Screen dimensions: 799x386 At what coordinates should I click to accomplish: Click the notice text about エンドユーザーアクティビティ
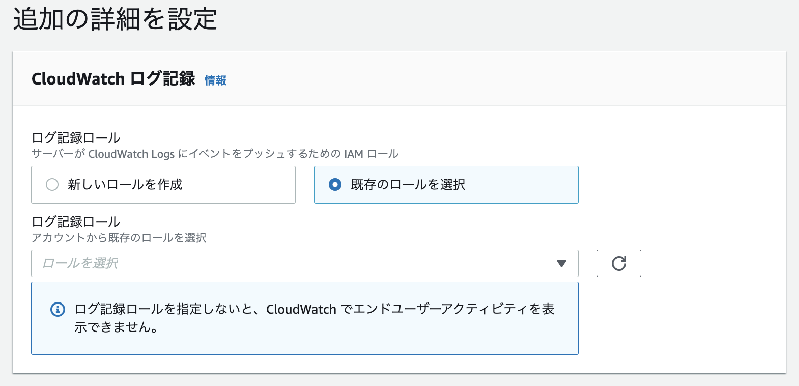(x=314, y=318)
